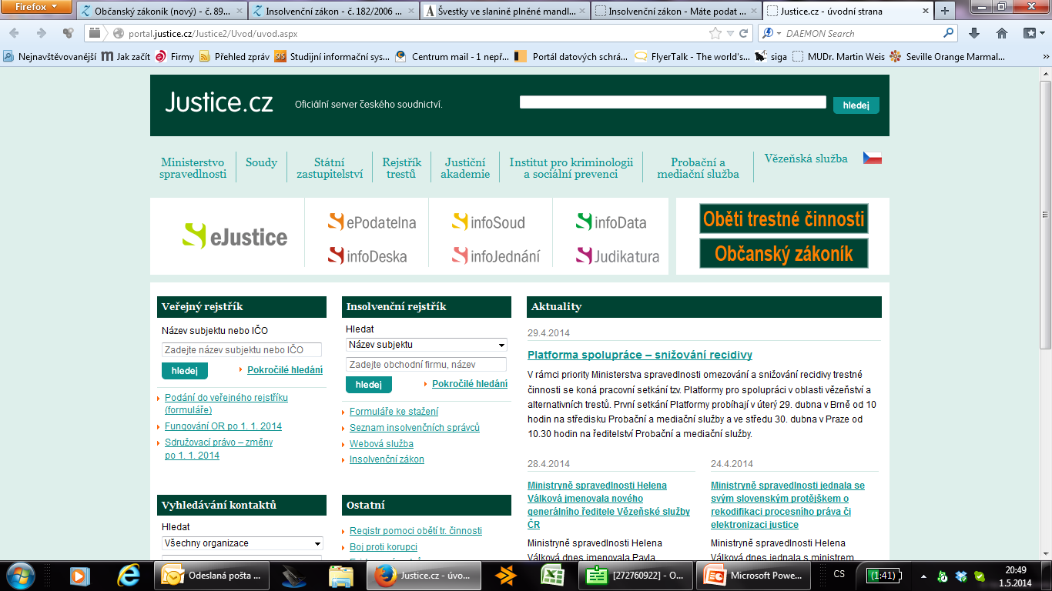Open Seznam insolvenčních správců link
This screenshot has width=1052, height=591.
pyautogui.click(x=414, y=427)
